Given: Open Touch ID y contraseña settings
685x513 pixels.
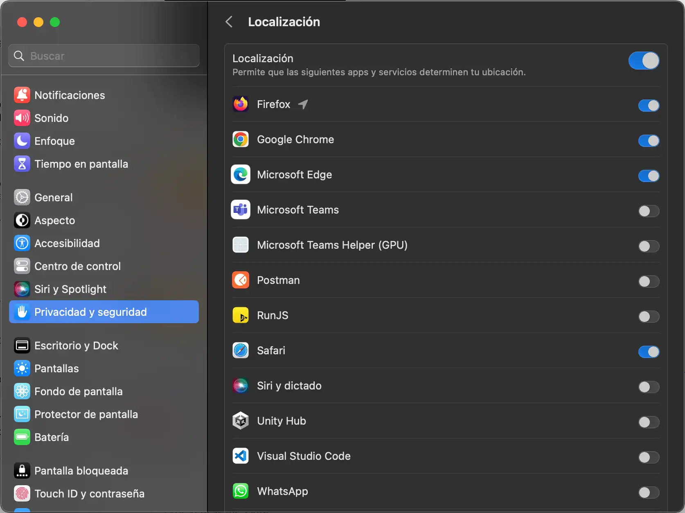Looking at the screenshot, I should [x=89, y=494].
